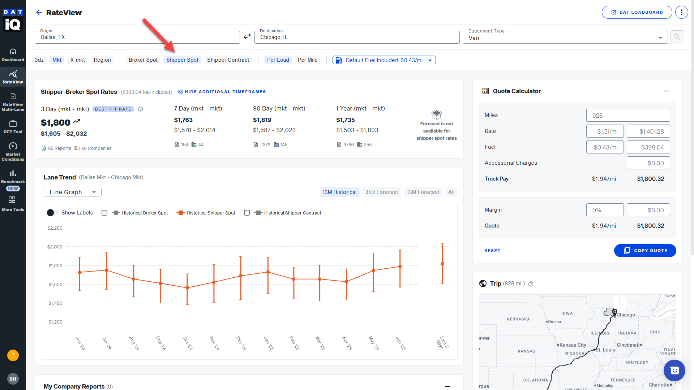Viewport: 694px width, 390px height.
Task: Select Per Load rate display
Action: pos(278,60)
